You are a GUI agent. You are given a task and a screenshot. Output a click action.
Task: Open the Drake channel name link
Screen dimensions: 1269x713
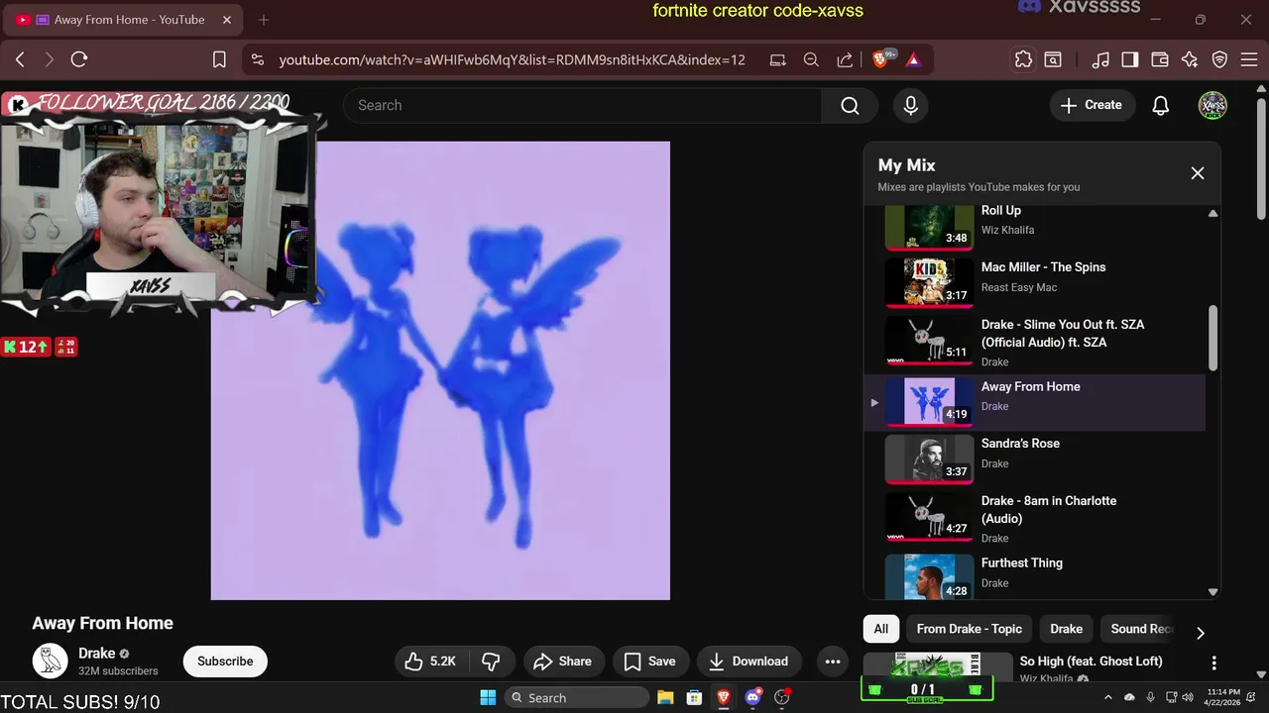97,654
